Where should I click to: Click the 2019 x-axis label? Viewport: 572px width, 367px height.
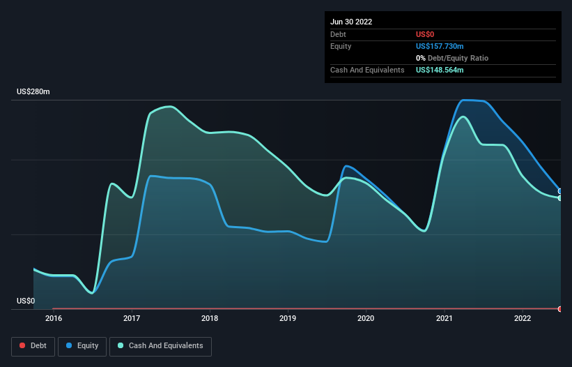[x=288, y=318]
